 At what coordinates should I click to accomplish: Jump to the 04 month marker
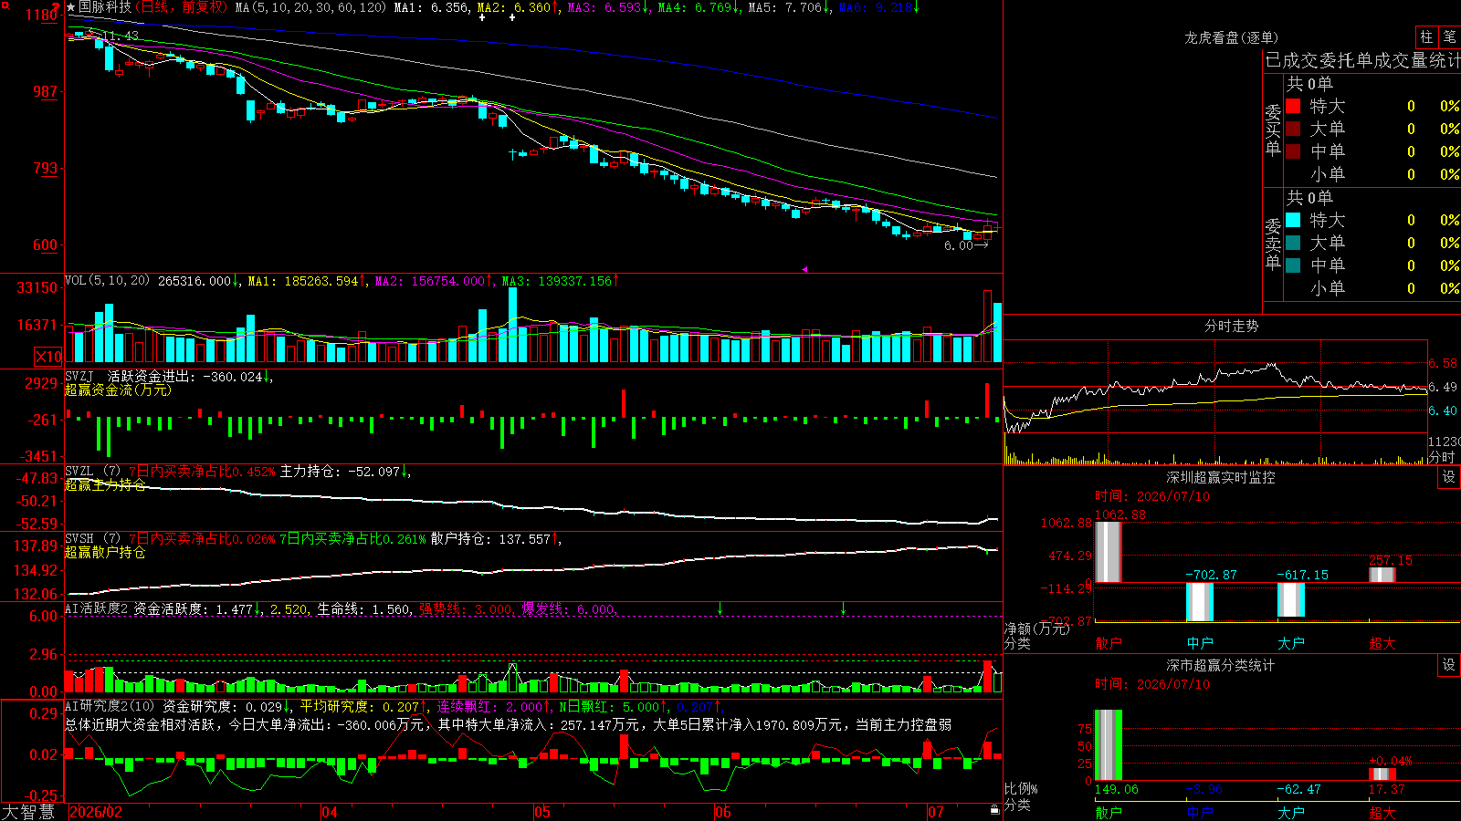(x=330, y=812)
